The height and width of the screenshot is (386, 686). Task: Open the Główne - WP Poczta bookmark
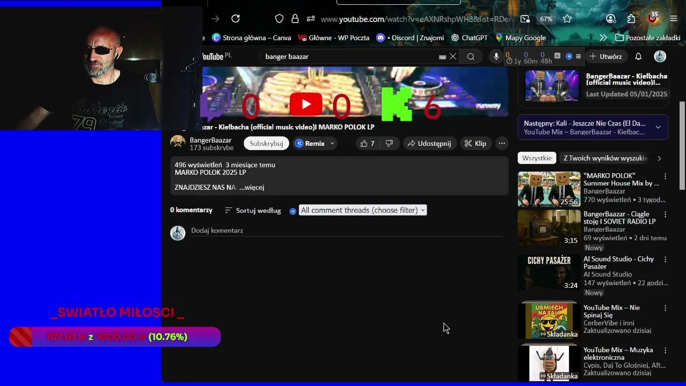(x=334, y=38)
